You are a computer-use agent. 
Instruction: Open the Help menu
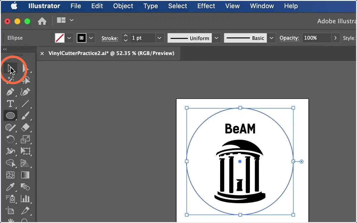[x=291, y=6]
